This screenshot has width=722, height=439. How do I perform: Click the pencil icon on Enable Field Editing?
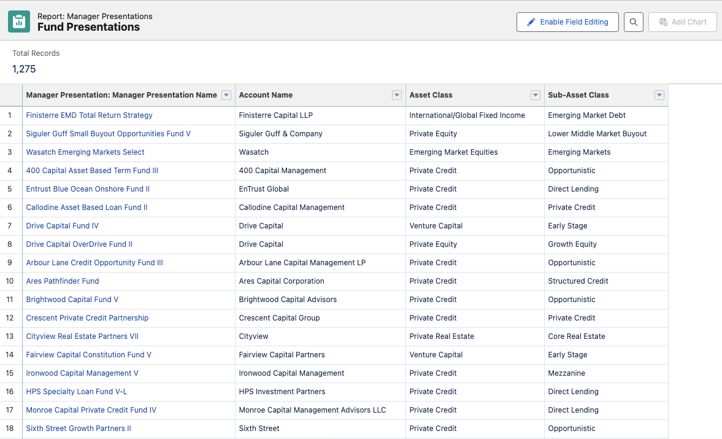coord(531,22)
